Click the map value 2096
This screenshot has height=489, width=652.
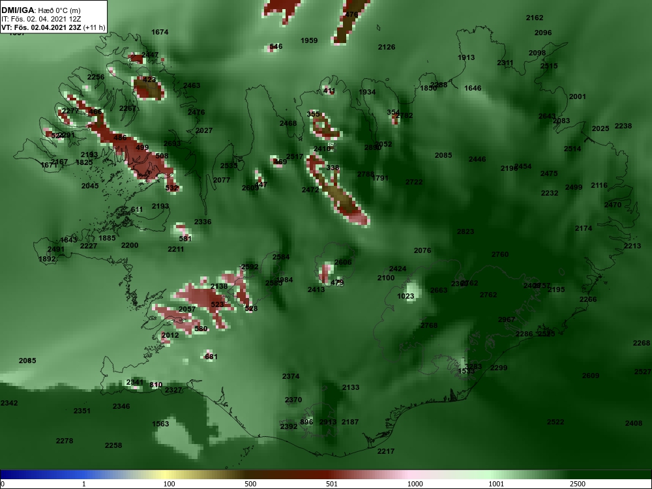[543, 33]
